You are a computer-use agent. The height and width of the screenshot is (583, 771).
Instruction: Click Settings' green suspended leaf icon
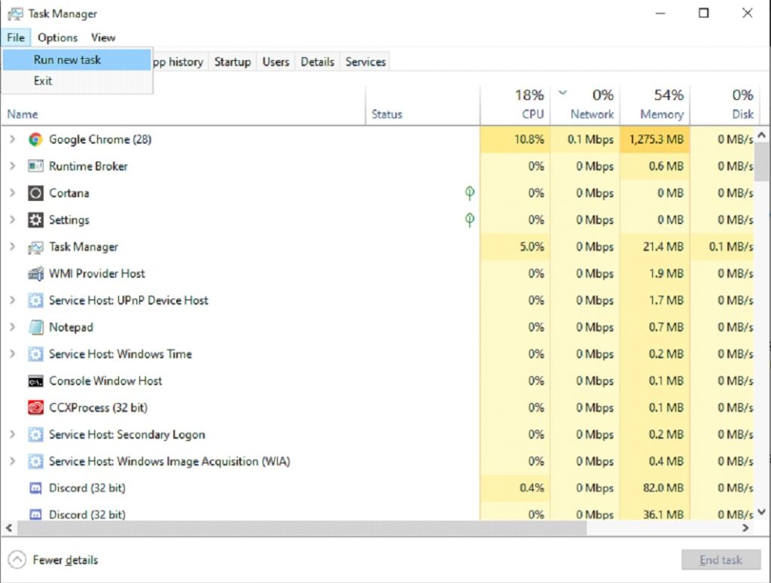470,220
